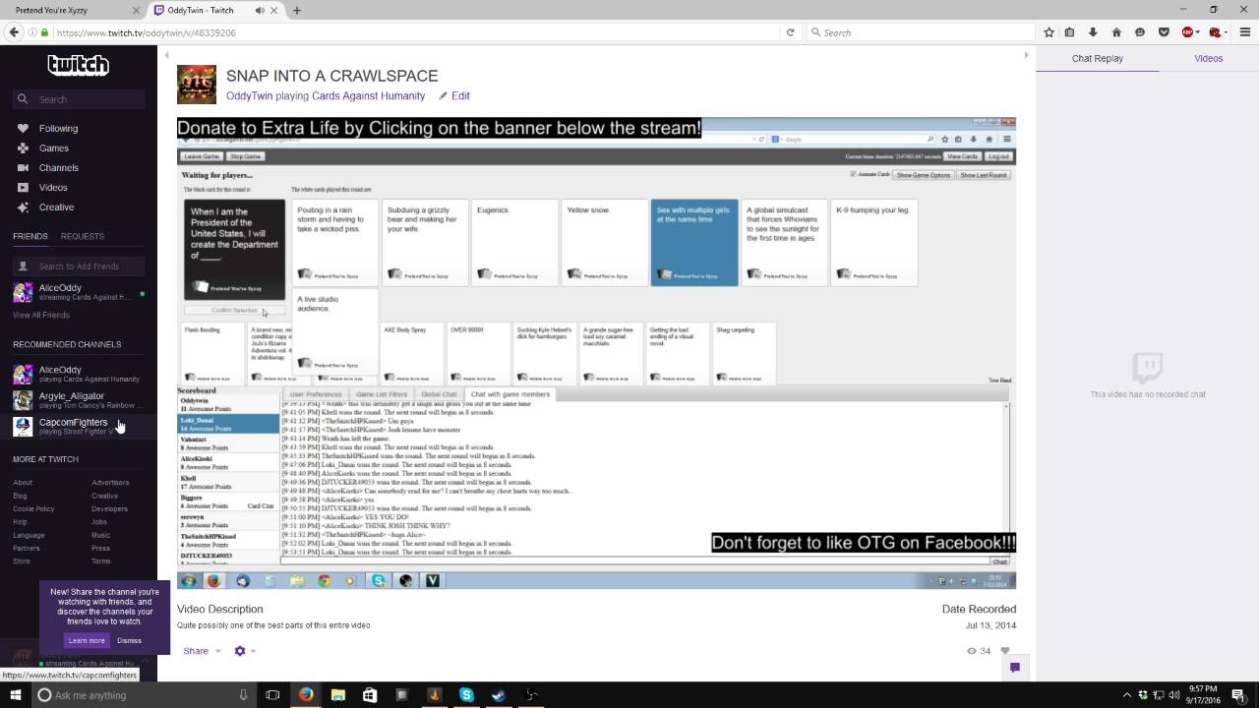This screenshot has width=1259, height=708.
Task: Click the Twitch sidebar Search field
Action: (x=79, y=99)
